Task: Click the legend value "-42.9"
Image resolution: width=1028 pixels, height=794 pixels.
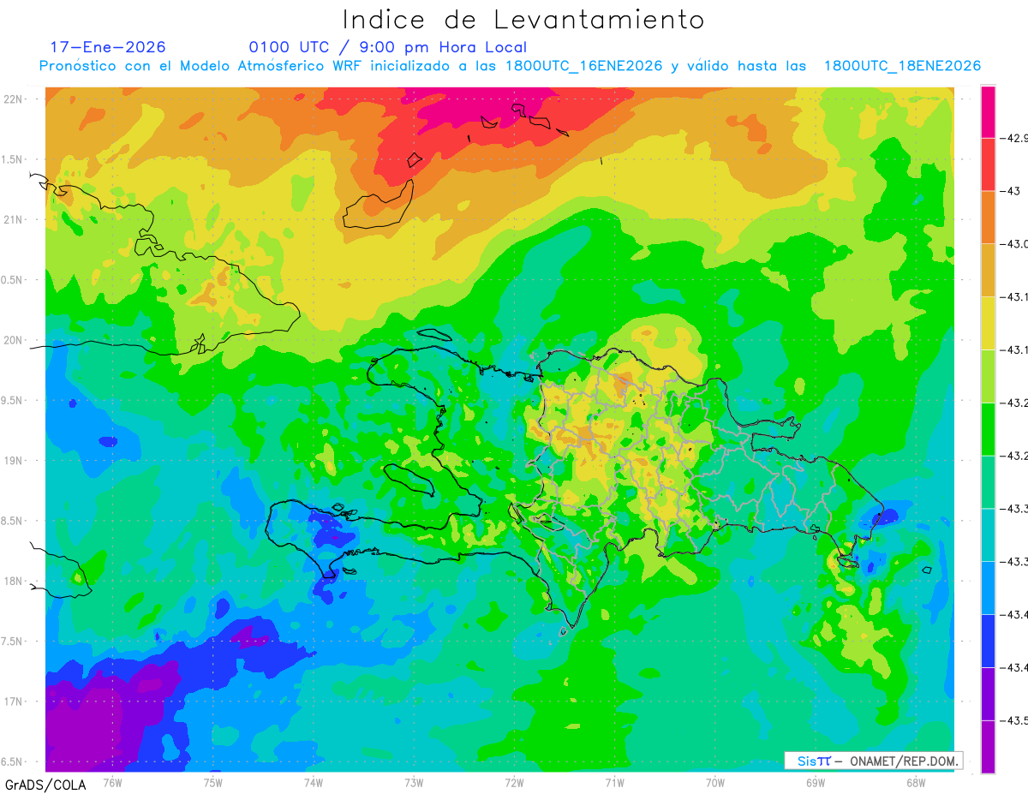Action: pos(1016,138)
